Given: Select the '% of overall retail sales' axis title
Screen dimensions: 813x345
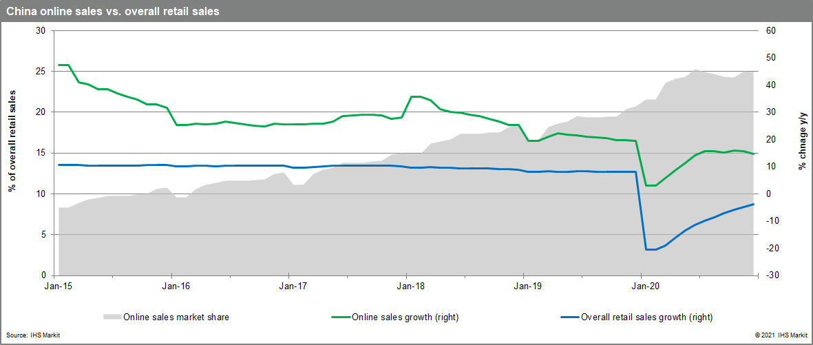Looking at the screenshot, I should pyautogui.click(x=12, y=152).
